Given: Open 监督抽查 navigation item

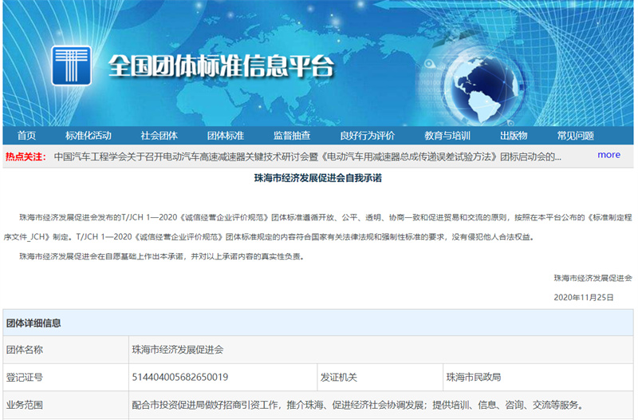Looking at the screenshot, I should point(292,136).
